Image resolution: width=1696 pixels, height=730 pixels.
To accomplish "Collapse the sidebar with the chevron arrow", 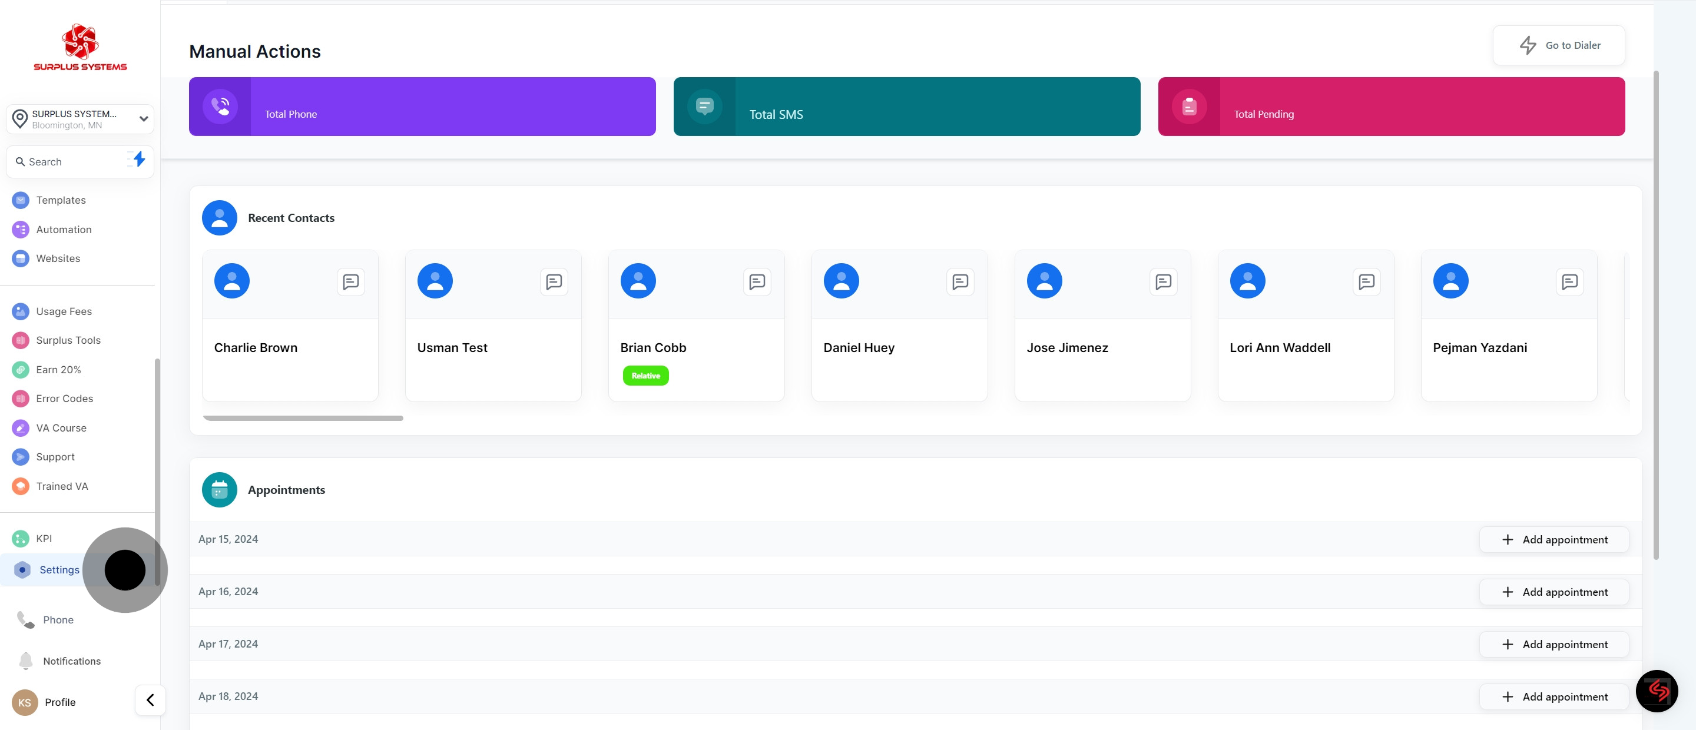I will [150, 700].
